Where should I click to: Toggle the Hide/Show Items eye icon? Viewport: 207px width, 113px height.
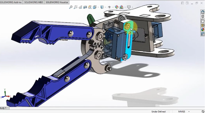[109, 7]
